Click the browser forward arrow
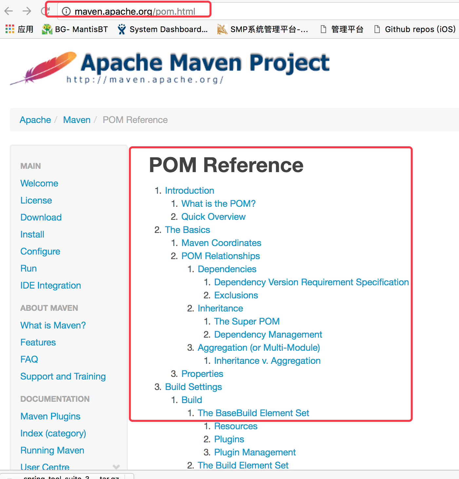 click(27, 11)
